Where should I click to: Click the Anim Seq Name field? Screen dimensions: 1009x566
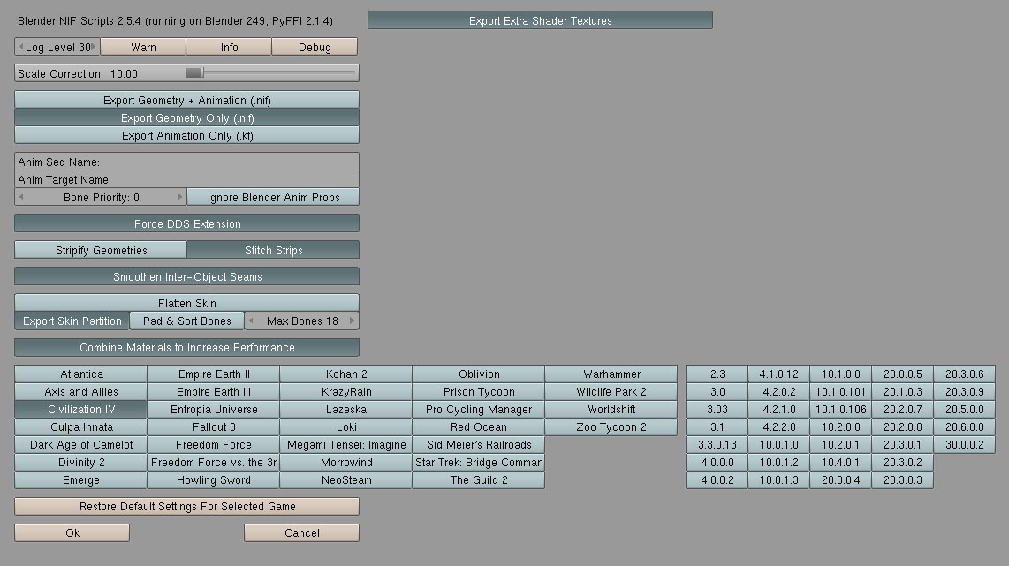pyautogui.click(x=186, y=162)
